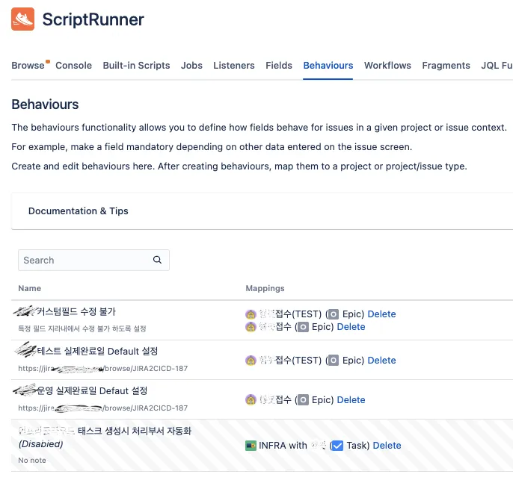Click JIRA2CICD-187 URL under 테스트 실제완료일
Image resolution: width=513 pixels, height=483 pixels.
pyautogui.click(x=103, y=368)
